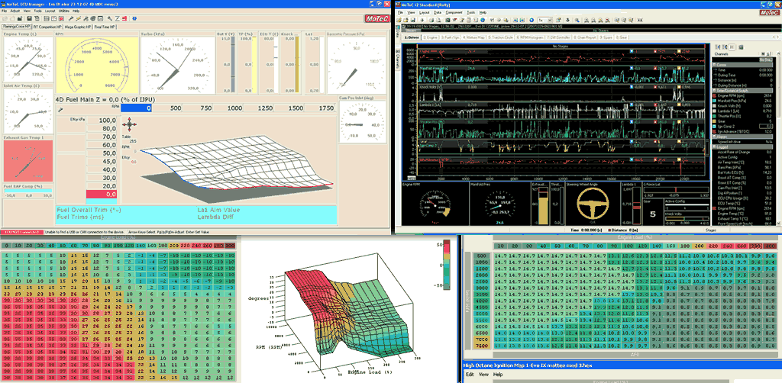Image resolution: width=782 pixels, height=383 pixels.
Task: Click the Lambda 1 channel row in Channels
Action: click(x=743, y=111)
